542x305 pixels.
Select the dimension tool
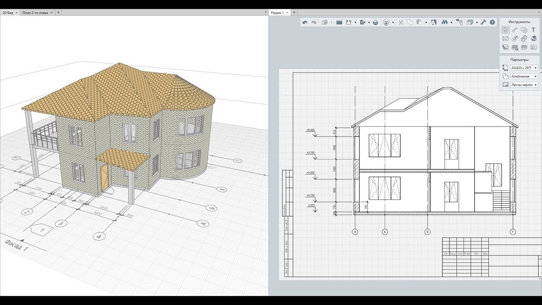pos(505,39)
